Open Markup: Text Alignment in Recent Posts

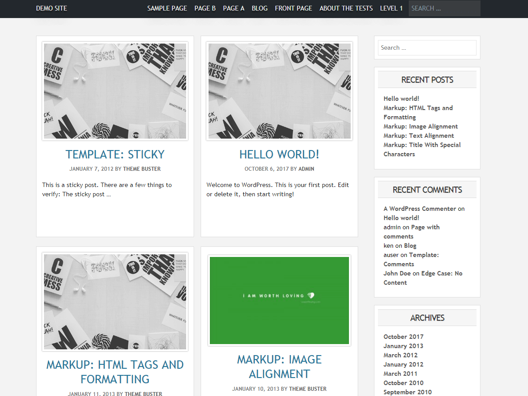[418, 136]
